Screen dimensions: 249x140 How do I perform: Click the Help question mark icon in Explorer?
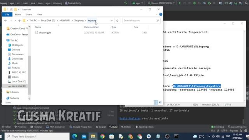[161, 14]
